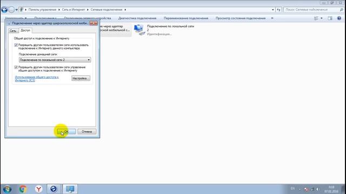This screenshot has width=346, height=194.
Task: Open 'Использование общего доступа к Интернету (ICS)' link
Action: pyautogui.click(x=37, y=79)
